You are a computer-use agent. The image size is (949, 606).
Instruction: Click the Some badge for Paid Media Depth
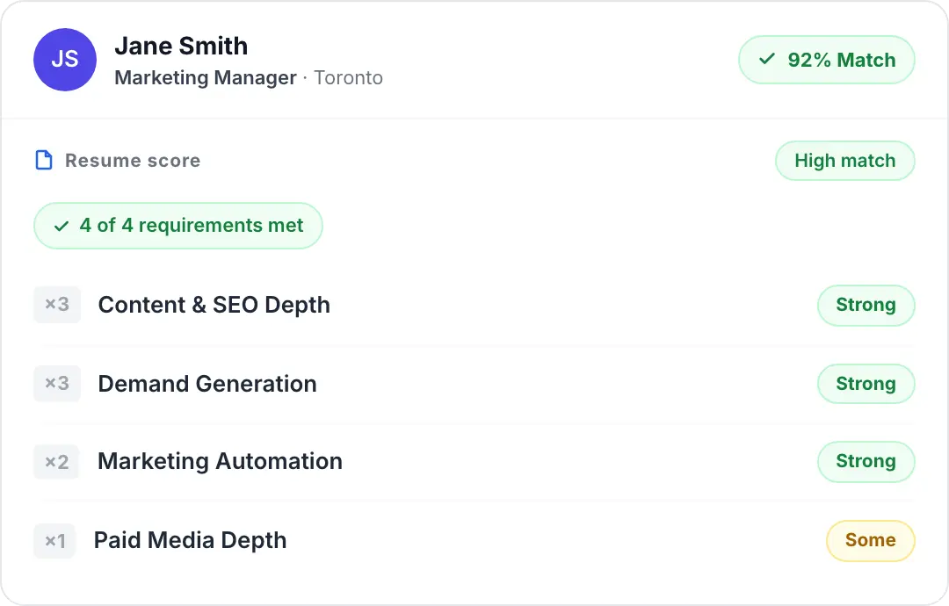pyautogui.click(x=870, y=540)
